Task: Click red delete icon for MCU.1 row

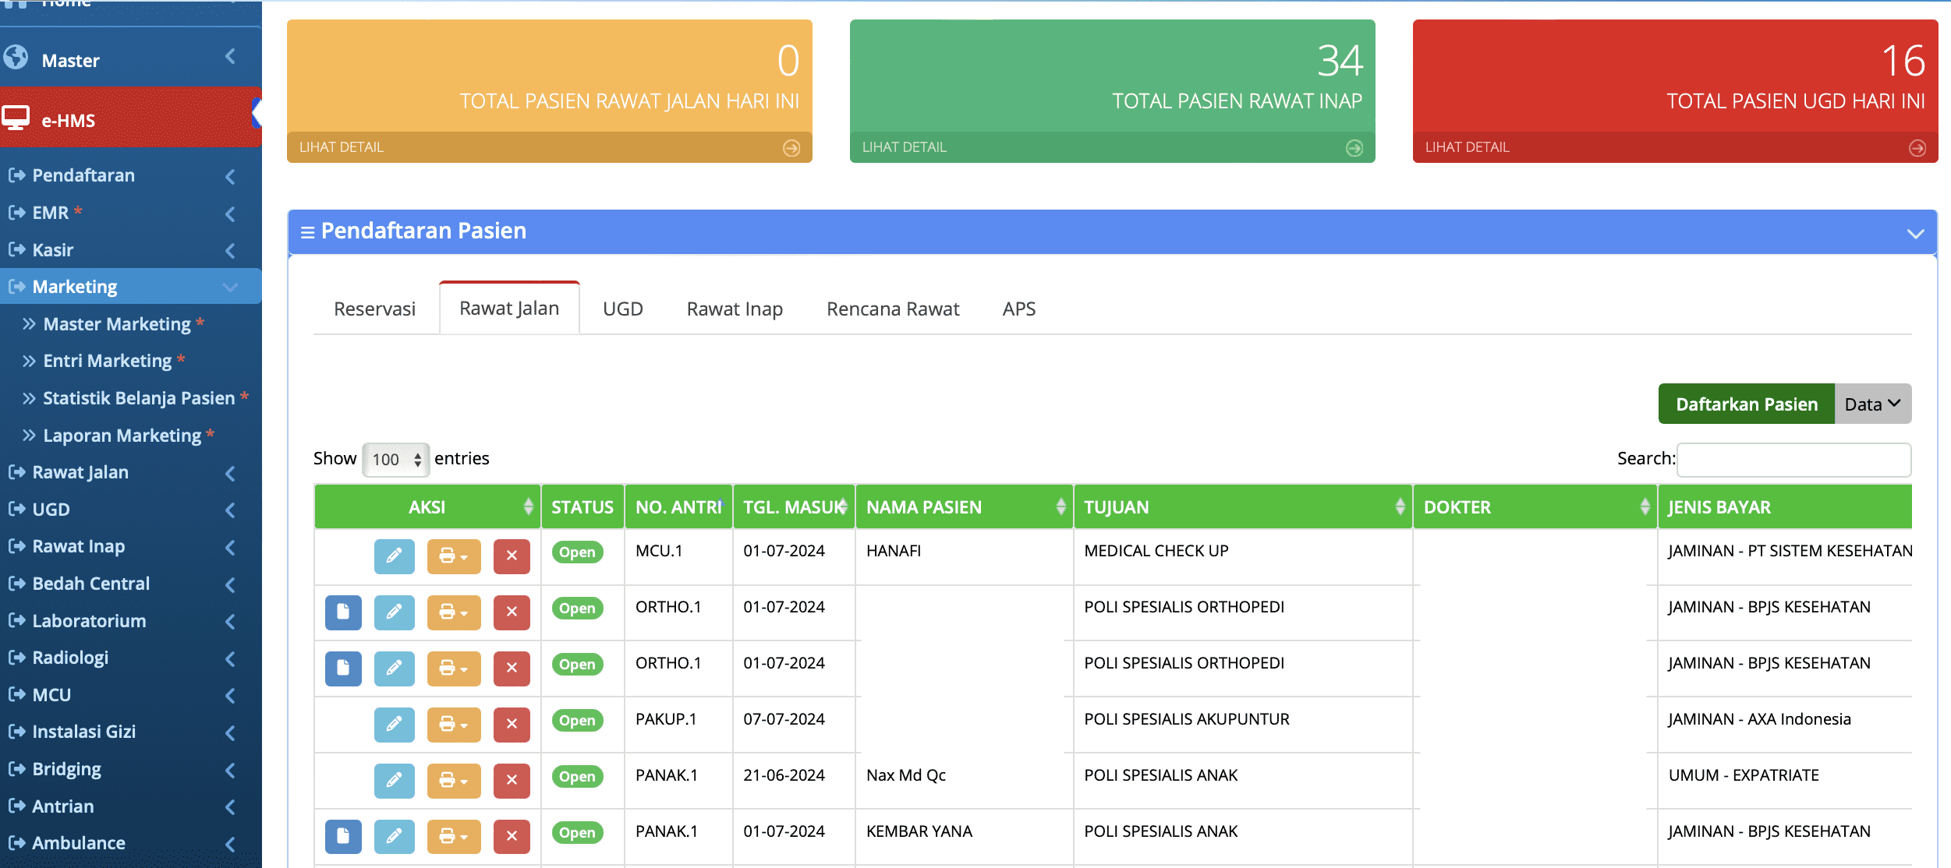Action: pos(512,556)
